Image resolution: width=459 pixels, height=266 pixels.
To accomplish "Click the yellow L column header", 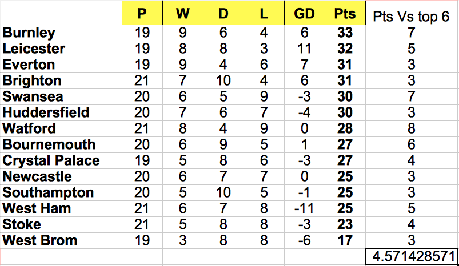I will [264, 13].
